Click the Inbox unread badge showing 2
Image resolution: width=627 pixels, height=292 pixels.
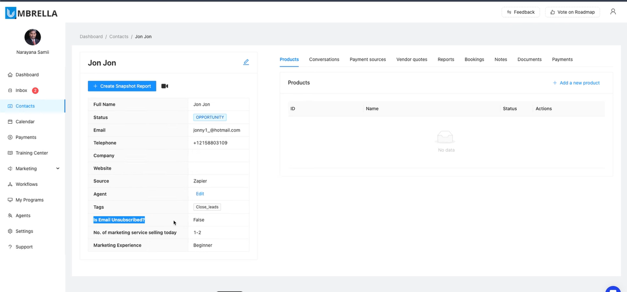click(35, 90)
